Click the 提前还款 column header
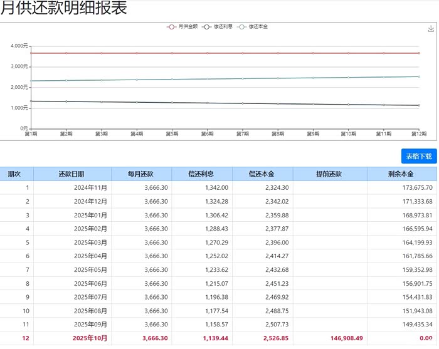The image size is (439, 349). pos(329,174)
